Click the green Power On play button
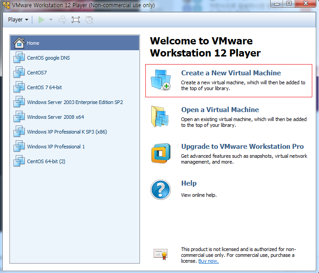Screen dimensions: 319x273 point(42,20)
